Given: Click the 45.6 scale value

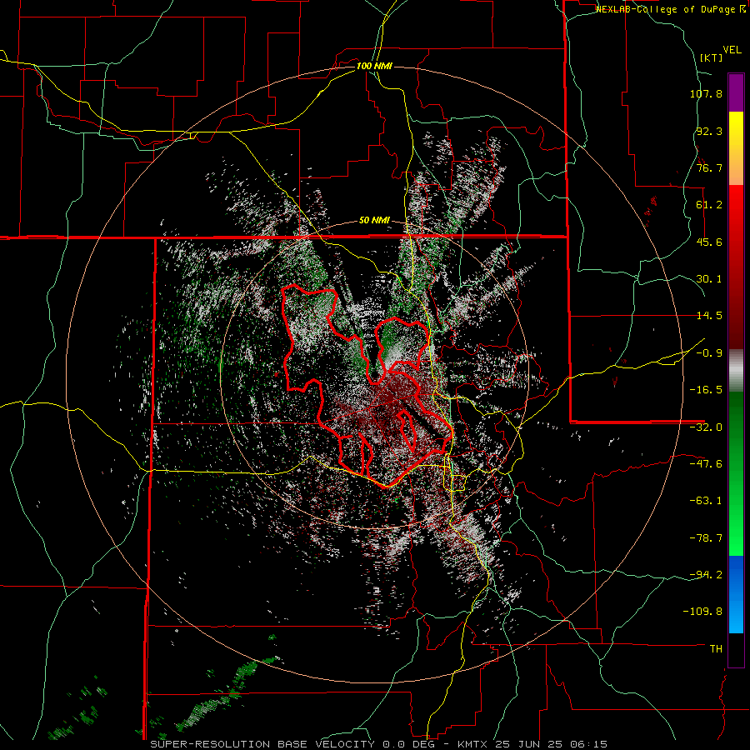Looking at the screenshot, I should 709,242.
